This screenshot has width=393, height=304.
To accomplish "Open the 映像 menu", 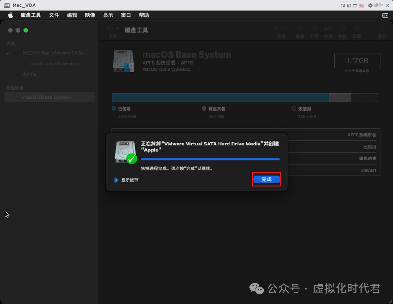I will (x=90, y=15).
